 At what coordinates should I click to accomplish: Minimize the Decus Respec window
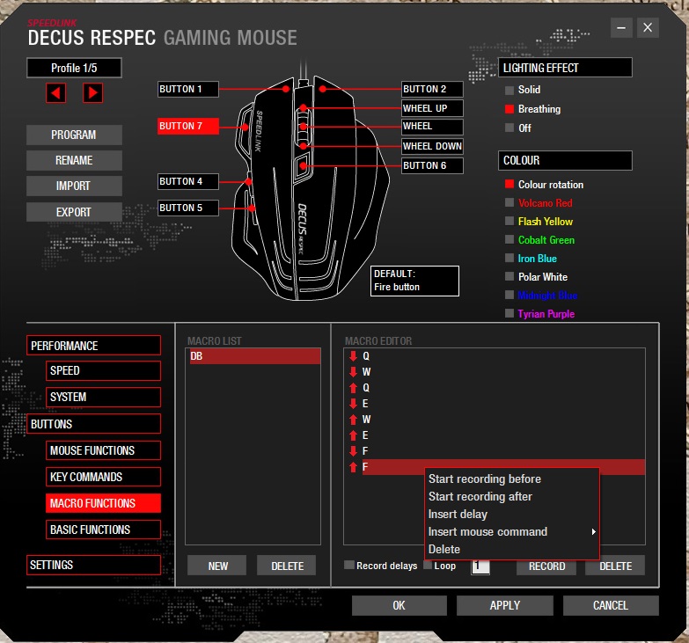(x=621, y=27)
